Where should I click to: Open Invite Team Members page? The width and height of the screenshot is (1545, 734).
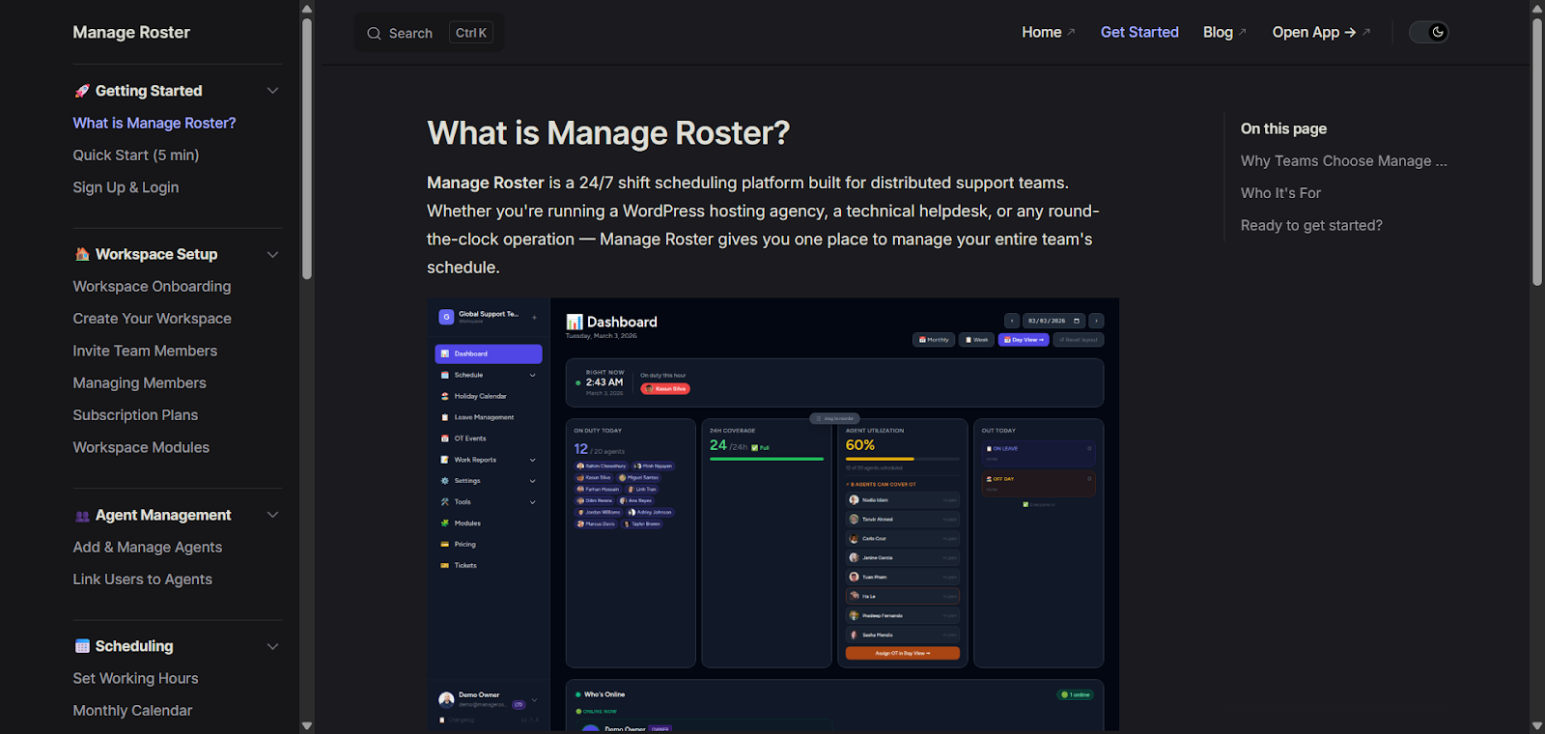coord(145,351)
